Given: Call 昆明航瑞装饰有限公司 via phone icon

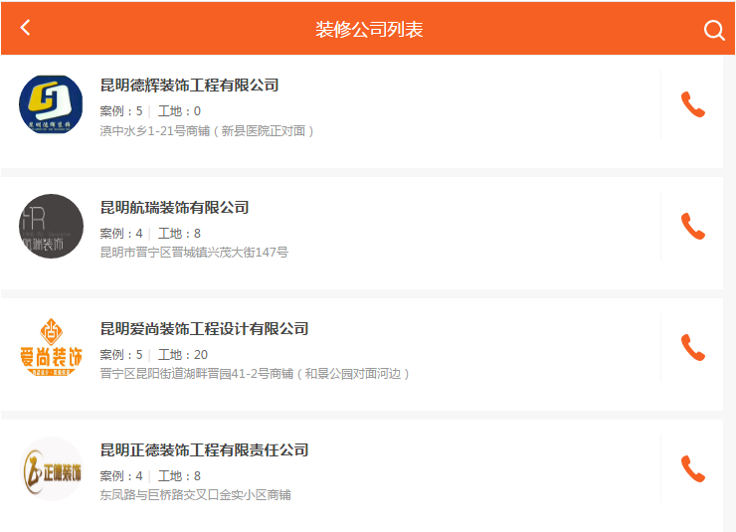Looking at the screenshot, I should [x=693, y=226].
